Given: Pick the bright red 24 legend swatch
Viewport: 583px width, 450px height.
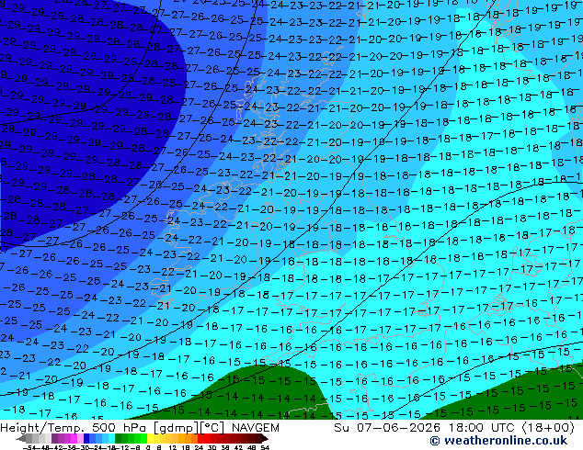Looking at the screenshot, I should click(200, 438).
